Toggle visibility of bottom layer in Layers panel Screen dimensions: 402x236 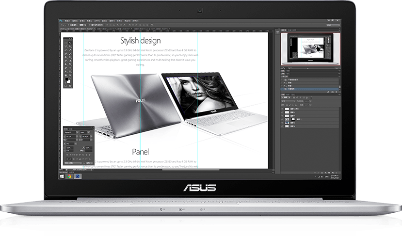coord(282,126)
